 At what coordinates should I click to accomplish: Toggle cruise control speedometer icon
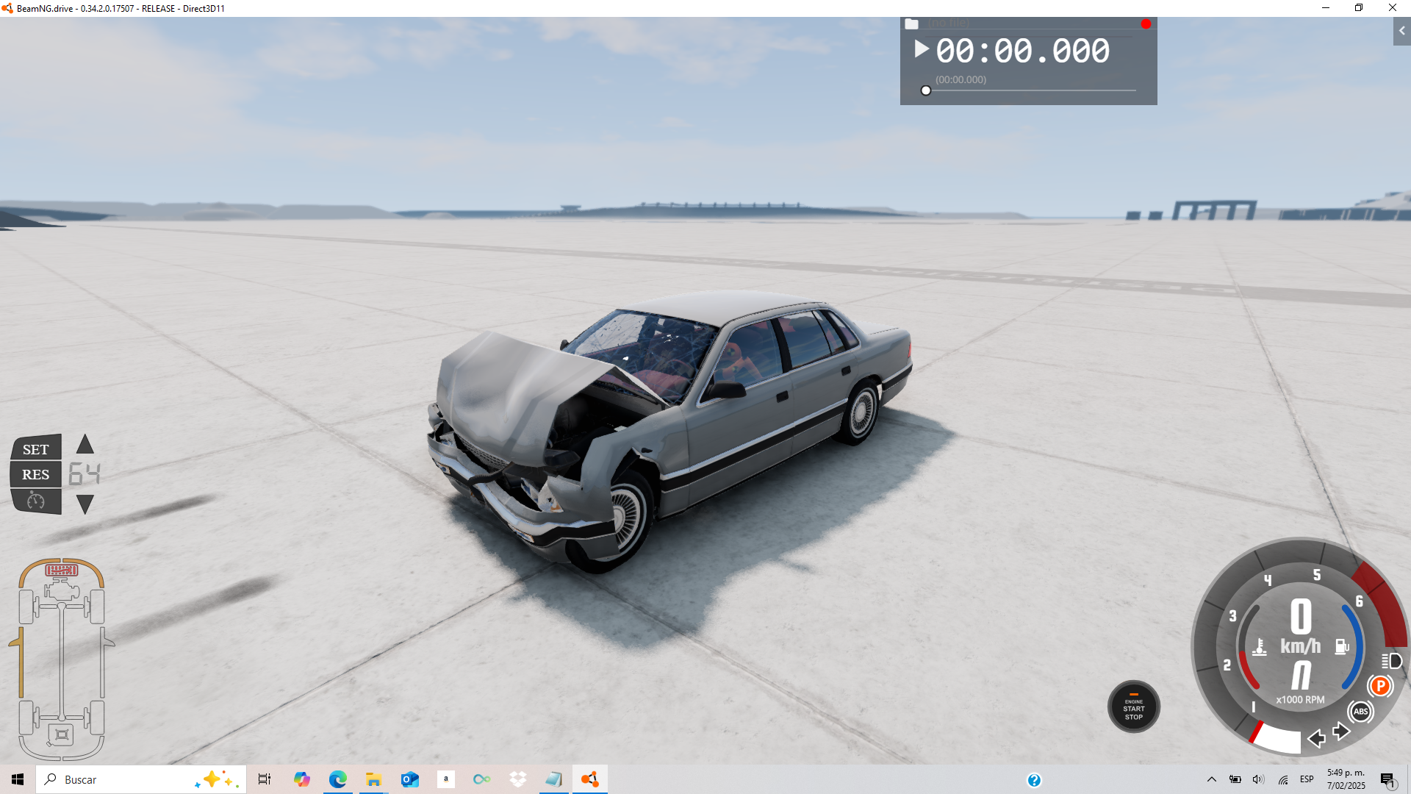(x=36, y=501)
